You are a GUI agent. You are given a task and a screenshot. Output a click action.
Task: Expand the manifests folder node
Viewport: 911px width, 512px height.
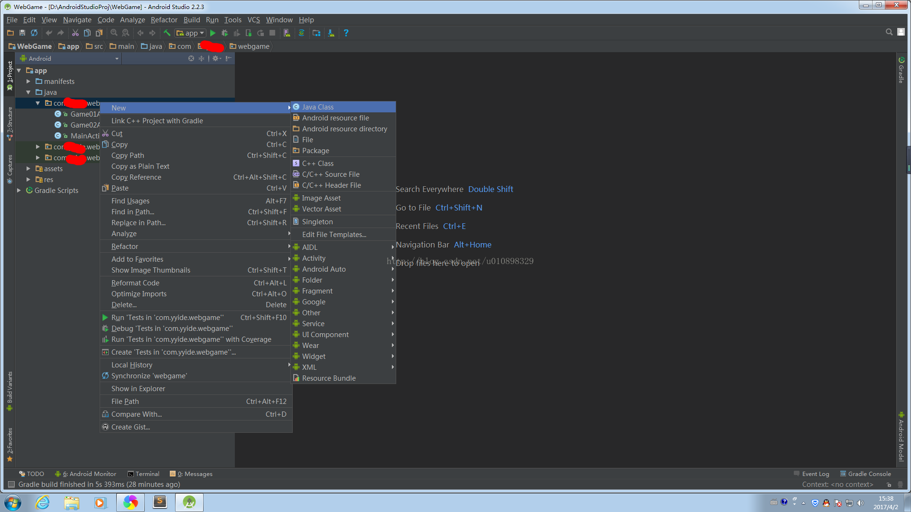point(28,82)
